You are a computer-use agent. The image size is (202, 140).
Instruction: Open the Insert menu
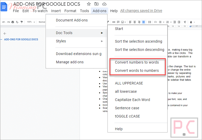point(56,11)
